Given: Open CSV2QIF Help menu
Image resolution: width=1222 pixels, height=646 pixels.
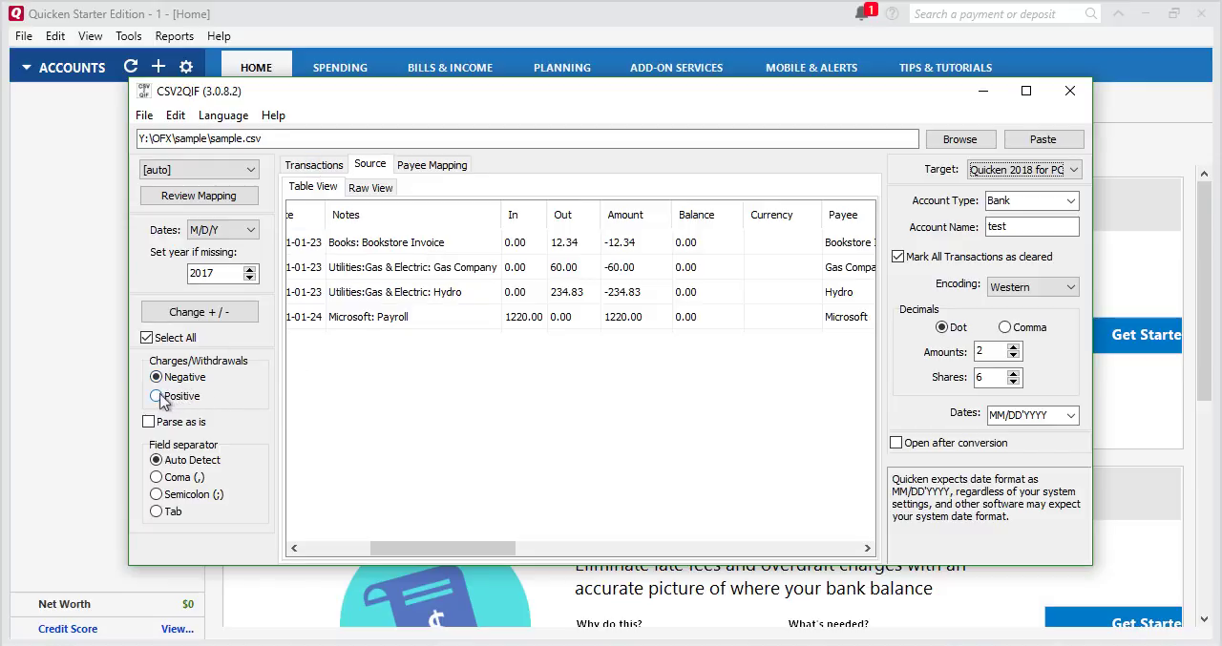Looking at the screenshot, I should coord(273,115).
